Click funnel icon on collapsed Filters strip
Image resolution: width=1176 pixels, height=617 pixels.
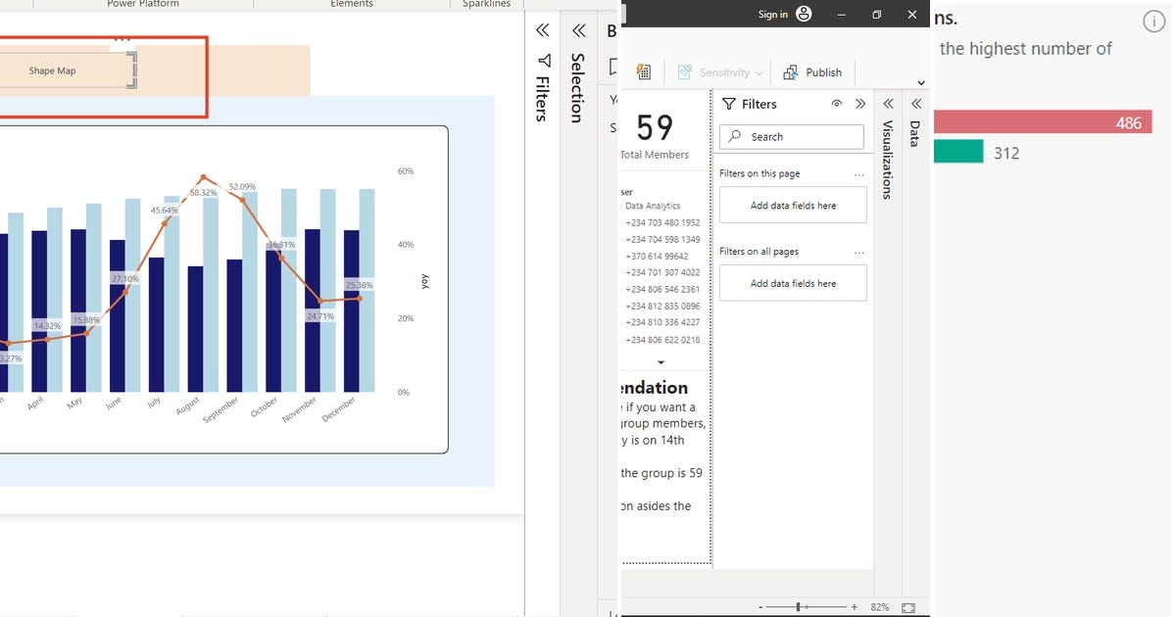pyautogui.click(x=544, y=61)
